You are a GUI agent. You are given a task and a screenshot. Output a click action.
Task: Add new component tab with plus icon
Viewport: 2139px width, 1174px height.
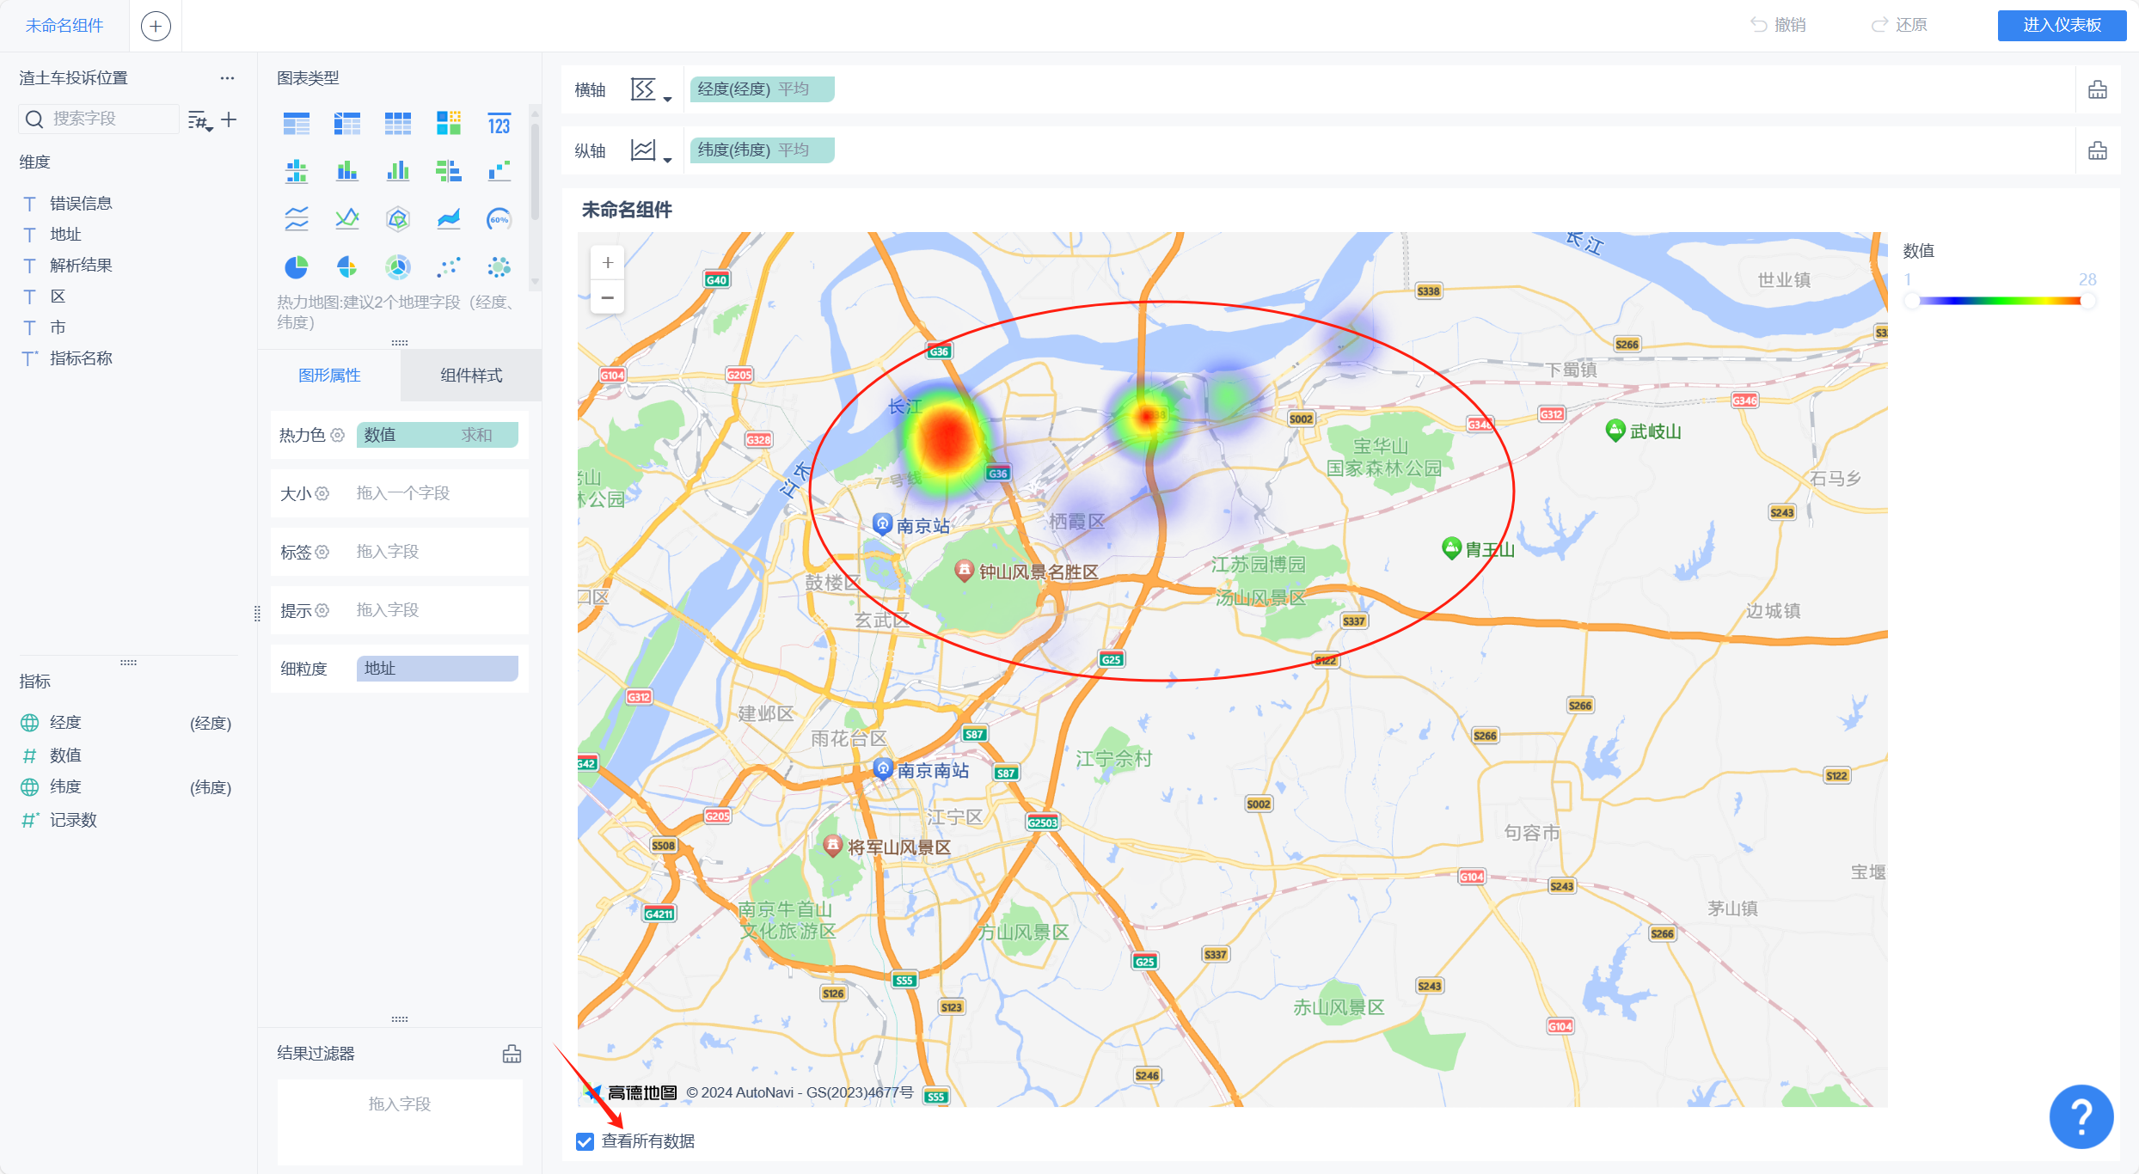click(x=156, y=26)
